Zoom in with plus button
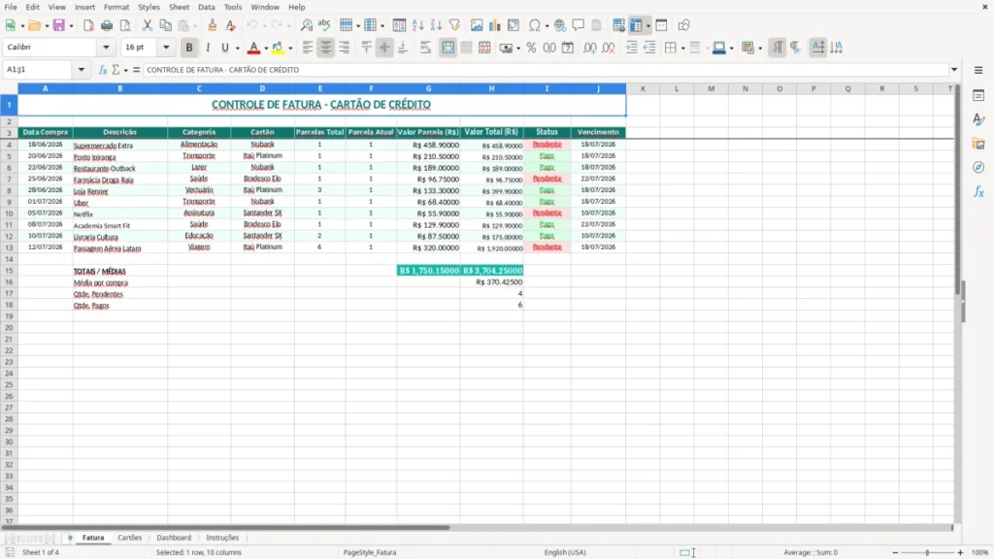This screenshot has height=559, width=994. [x=960, y=552]
